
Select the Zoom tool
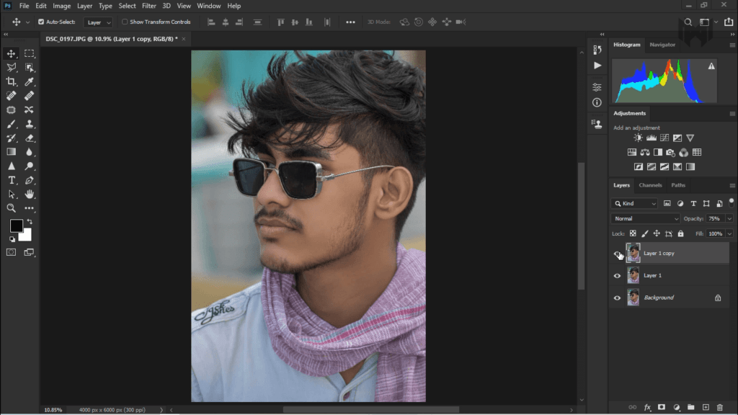[x=12, y=208]
